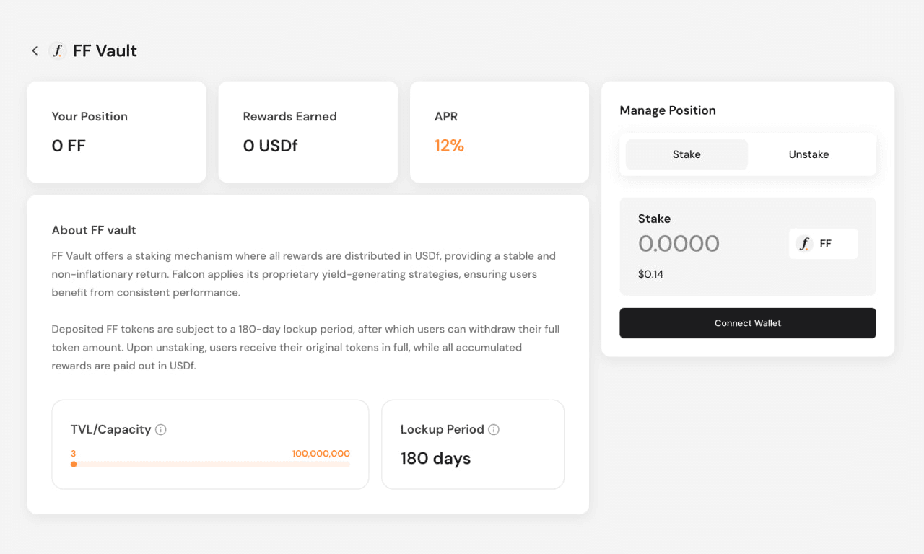Screen dimensions: 924x554
Task: Select the $0.14 price label under the input
Action: pyautogui.click(x=650, y=274)
